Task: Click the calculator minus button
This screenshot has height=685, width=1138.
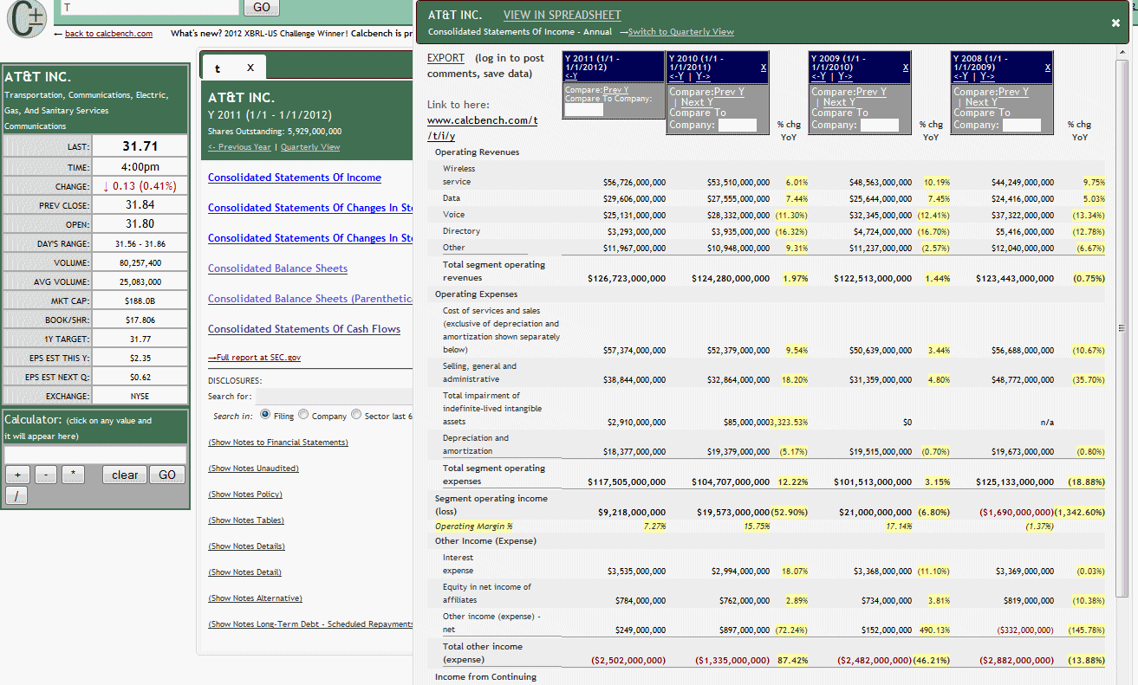Action: (x=45, y=475)
